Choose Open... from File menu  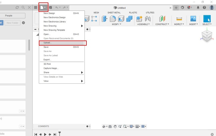62,34
